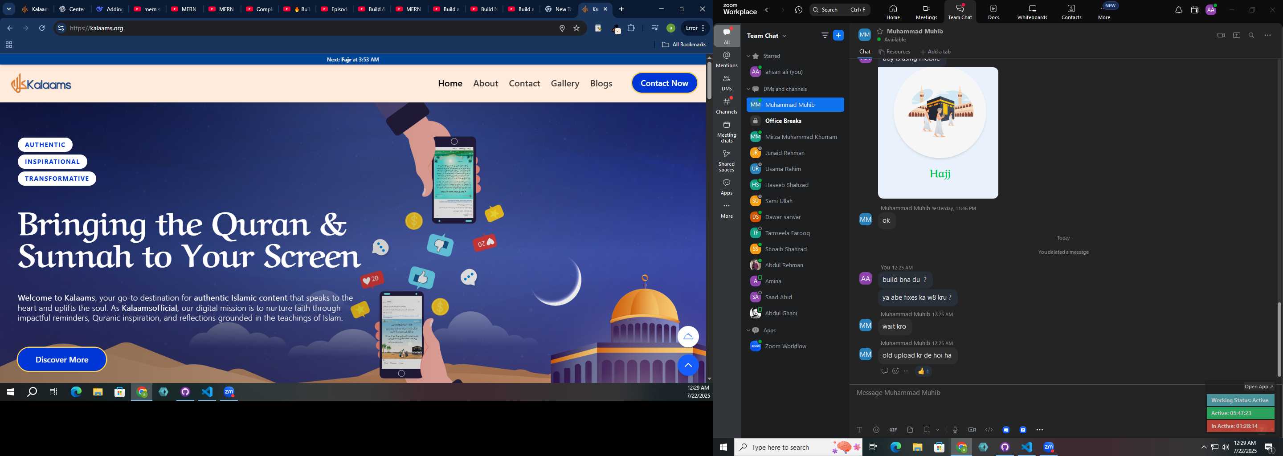Open the Chrome tab search dropdown
Screen dimensions: 1283x456
click(9, 9)
